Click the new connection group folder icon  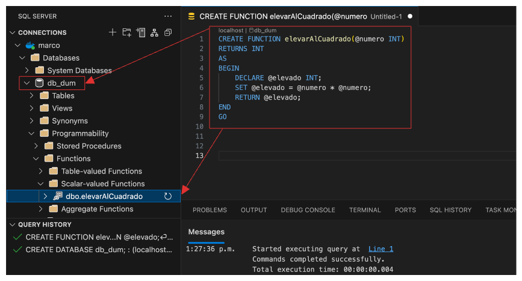(x=126, y=32)
